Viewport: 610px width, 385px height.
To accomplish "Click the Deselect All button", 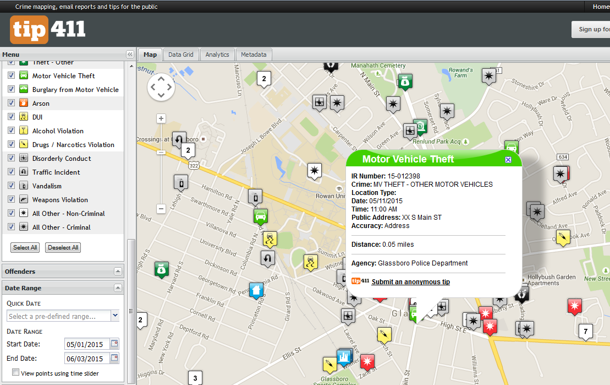I will coord(62,247).
